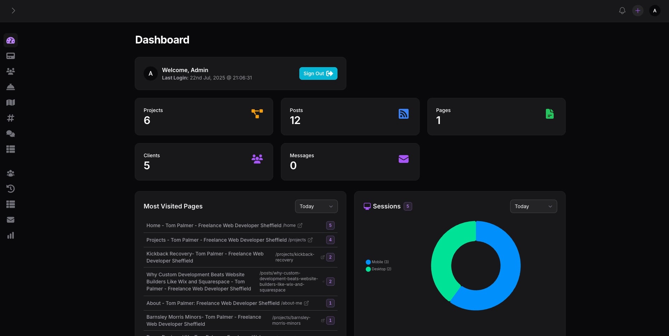
Task: Open the map icon in sidebar
Action: click(x=11, y=102)
